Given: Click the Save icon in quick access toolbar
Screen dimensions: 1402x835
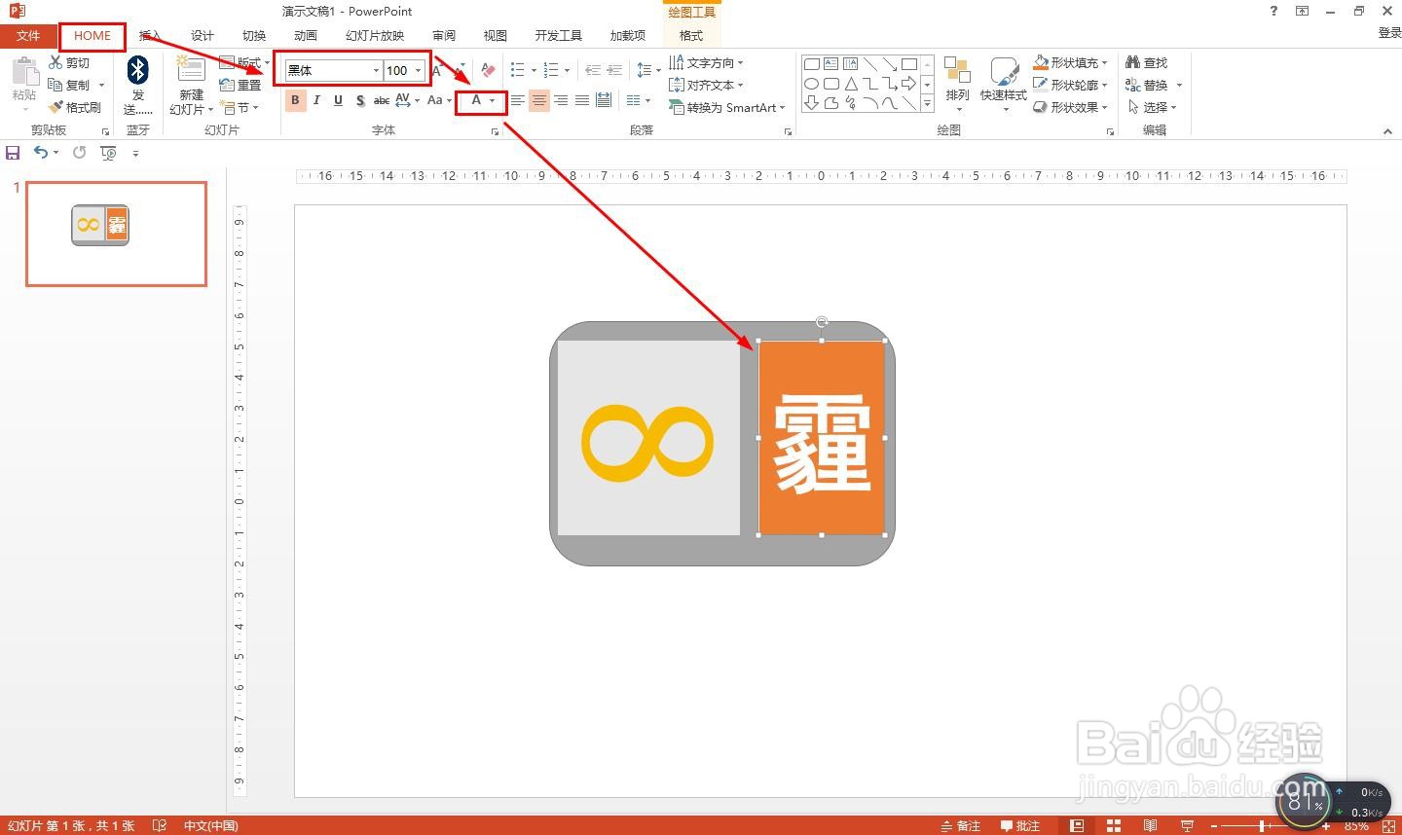Looking at the screenshot, I should (13, 153).
